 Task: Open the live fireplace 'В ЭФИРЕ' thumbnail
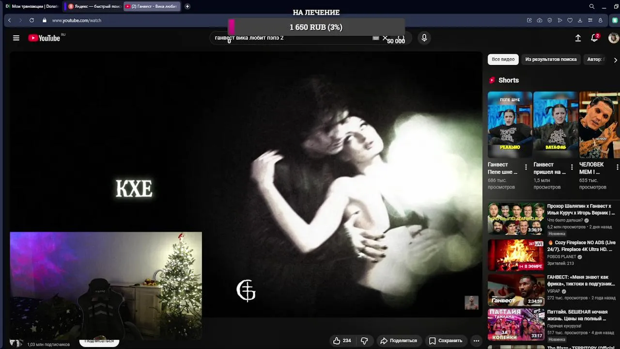pos(516,255)
